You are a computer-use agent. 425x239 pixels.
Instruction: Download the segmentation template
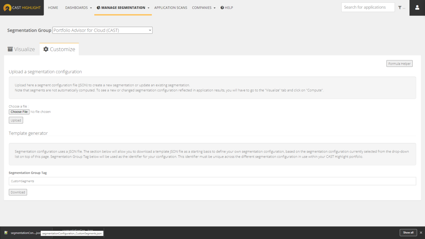(x=18, y=192)
